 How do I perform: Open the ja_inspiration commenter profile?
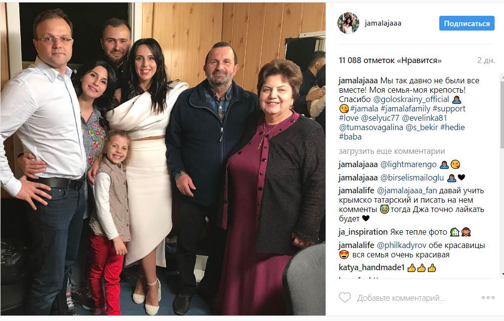click(363, 232)
